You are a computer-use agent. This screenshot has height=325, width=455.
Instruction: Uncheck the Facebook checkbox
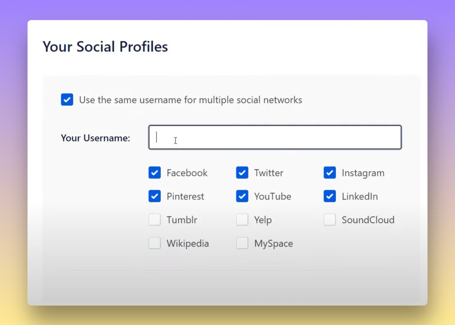click(155, 173)
